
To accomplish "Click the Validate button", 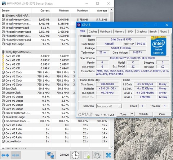I will pos(144,114).
